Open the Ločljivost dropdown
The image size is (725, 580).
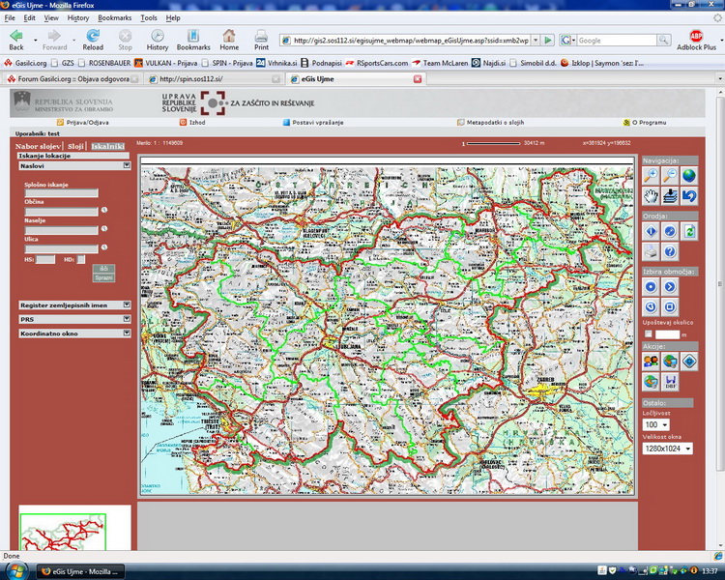coord(656,424)
